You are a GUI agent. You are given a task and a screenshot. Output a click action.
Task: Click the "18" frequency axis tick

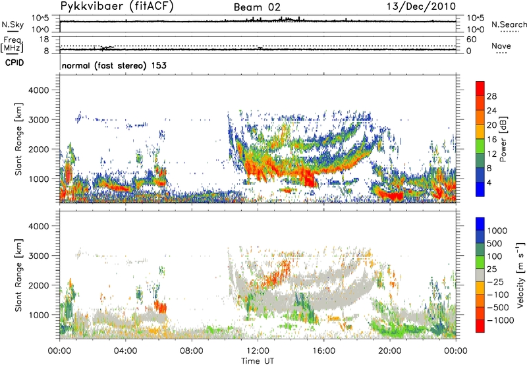click(x=44, y=40)
